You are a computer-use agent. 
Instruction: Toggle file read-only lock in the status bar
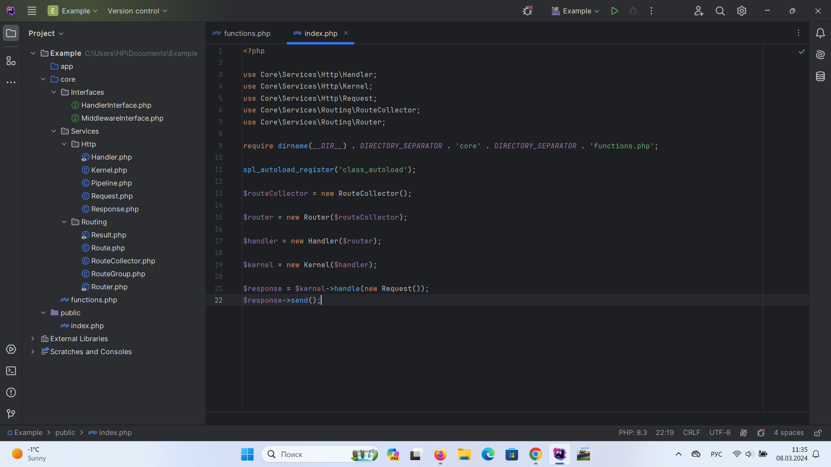pos(818,433)
